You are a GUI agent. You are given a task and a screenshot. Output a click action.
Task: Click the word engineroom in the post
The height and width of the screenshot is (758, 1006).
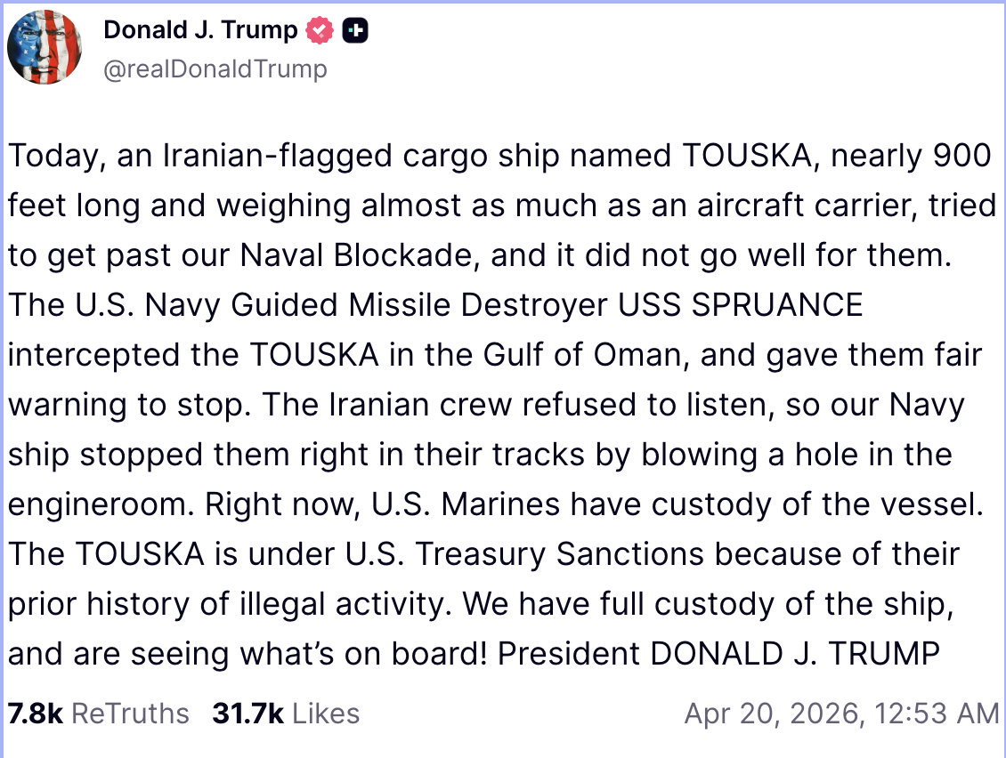[100, 504]
